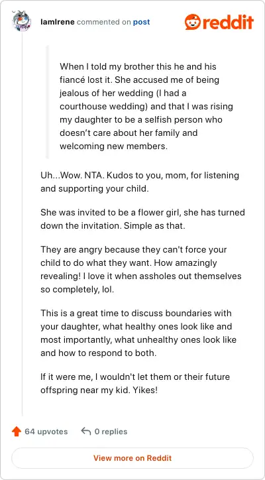Click the reply arrow icon
Image resolution: width=265 pixels, height=480 pixels.
86,432
